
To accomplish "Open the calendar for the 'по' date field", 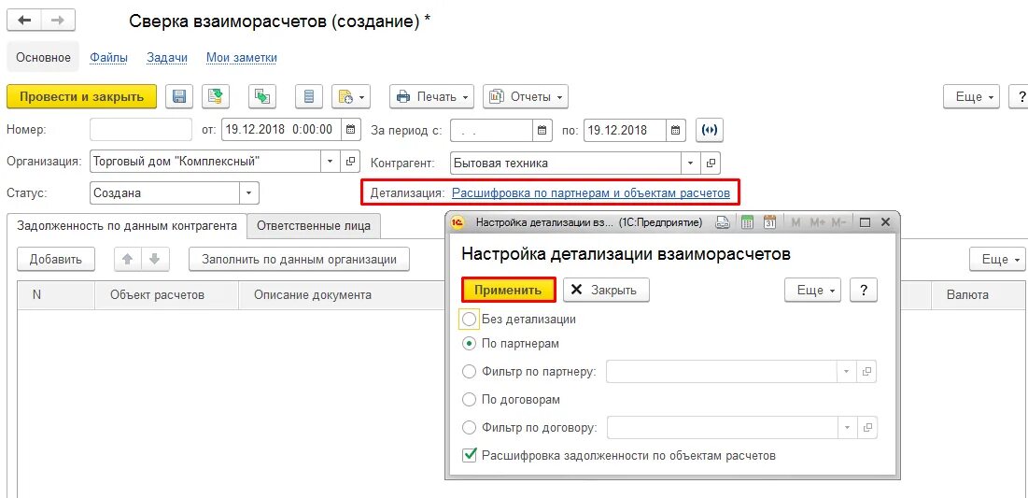I will coord(676,129).
